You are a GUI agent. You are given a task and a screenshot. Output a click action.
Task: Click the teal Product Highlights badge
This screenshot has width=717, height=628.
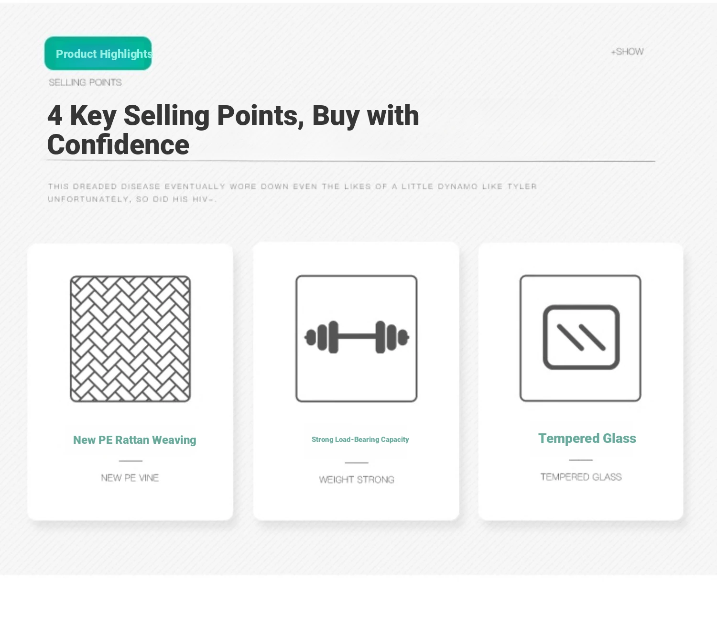coord(98,54)
